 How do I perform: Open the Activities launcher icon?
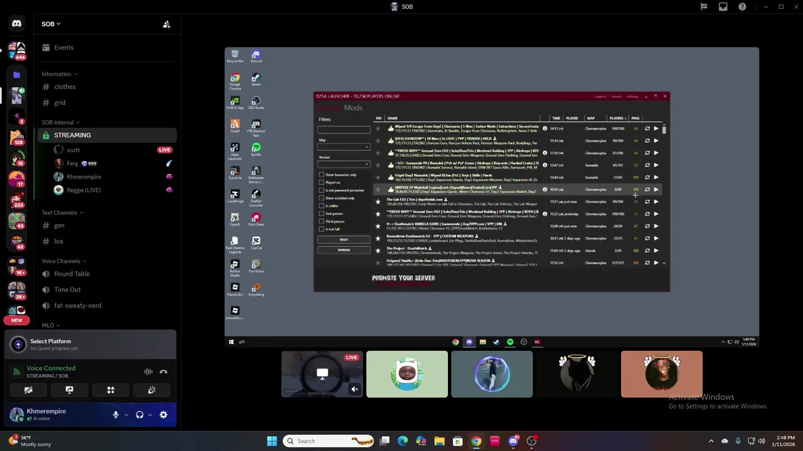pos(110,390)
